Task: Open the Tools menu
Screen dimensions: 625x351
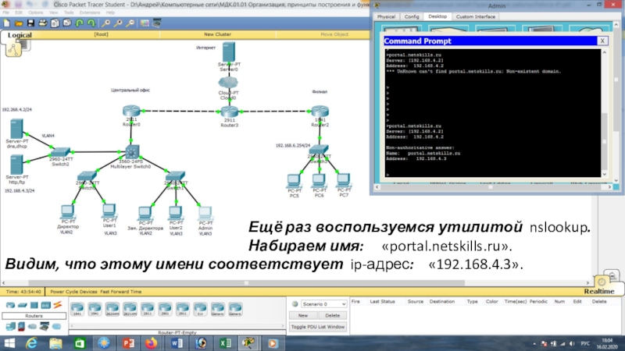Action: point(69,12)
